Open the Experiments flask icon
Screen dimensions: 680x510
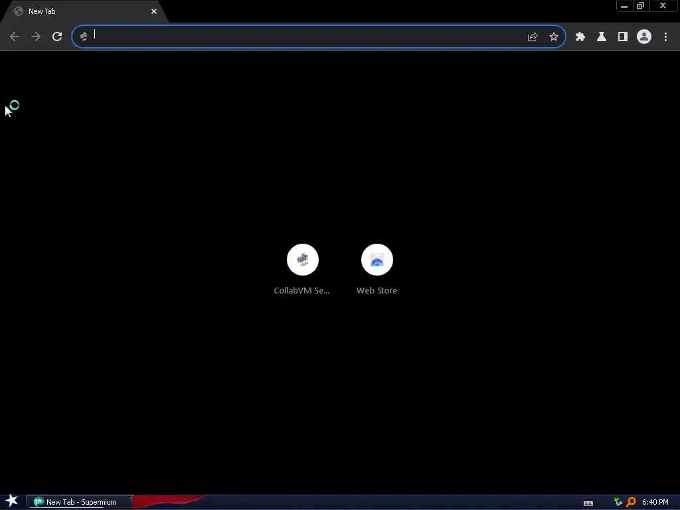coord(602,37)
